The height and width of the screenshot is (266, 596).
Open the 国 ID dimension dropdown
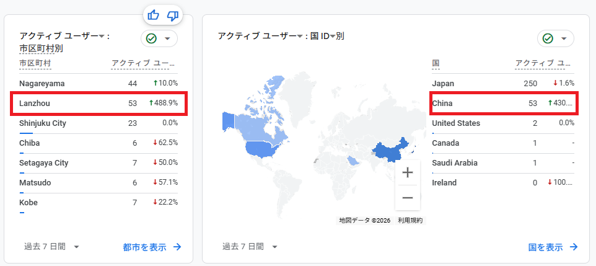(x=333, y=37)
